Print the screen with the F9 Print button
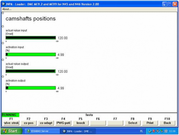Screen dimensions: 179x135 pos(150,123)
